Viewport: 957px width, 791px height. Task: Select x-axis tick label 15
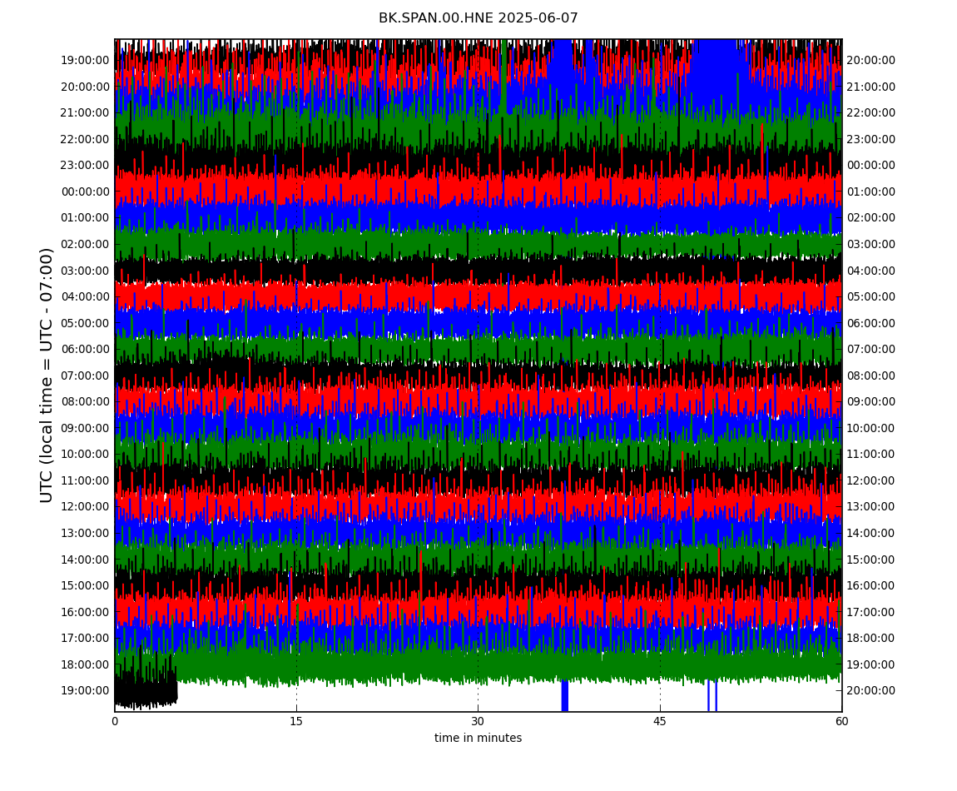click(296, 721)
